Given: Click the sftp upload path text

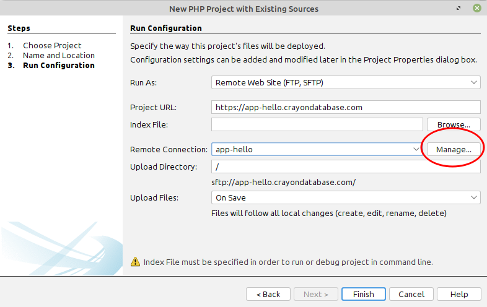Looking at the screenshot, I should click(283, 182).
